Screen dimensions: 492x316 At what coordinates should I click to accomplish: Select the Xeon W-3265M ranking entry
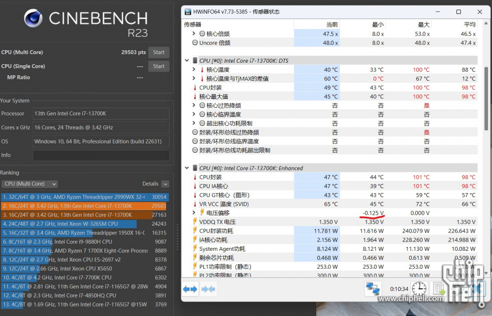pos(85,224)
